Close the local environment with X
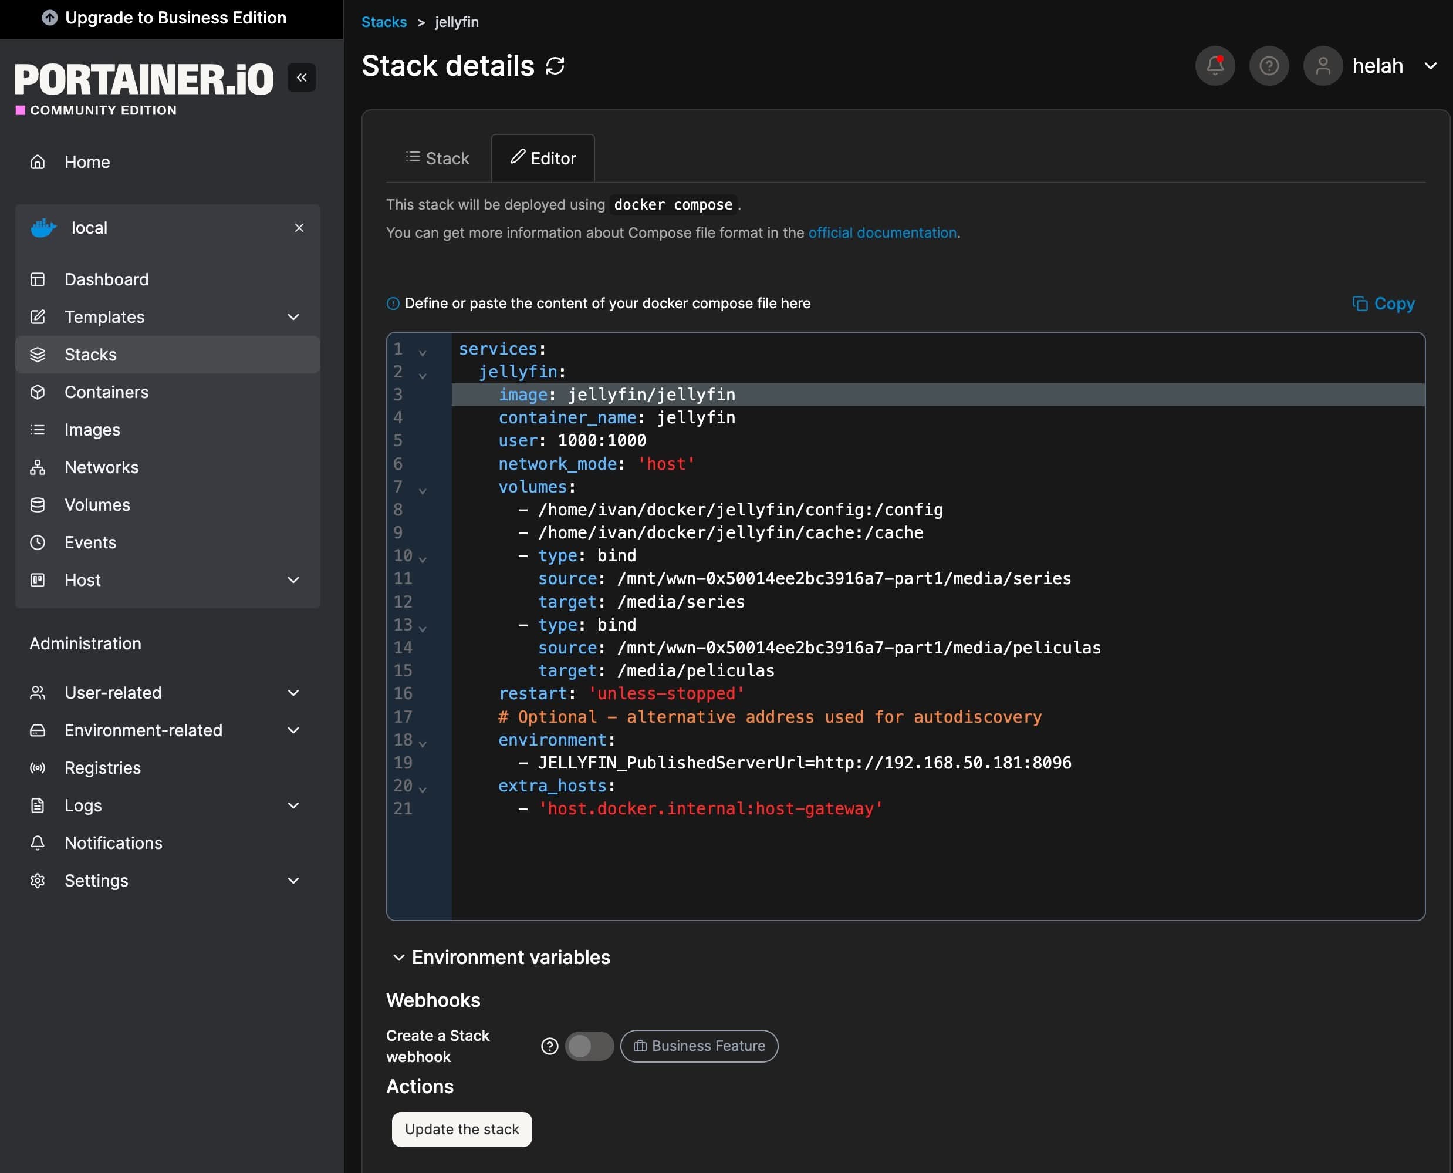Viewport: 1453px width, 1173px height. coord(299,228)
